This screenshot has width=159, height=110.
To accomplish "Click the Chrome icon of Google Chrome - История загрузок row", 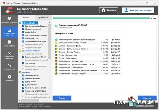I will [x=56, y=74].
